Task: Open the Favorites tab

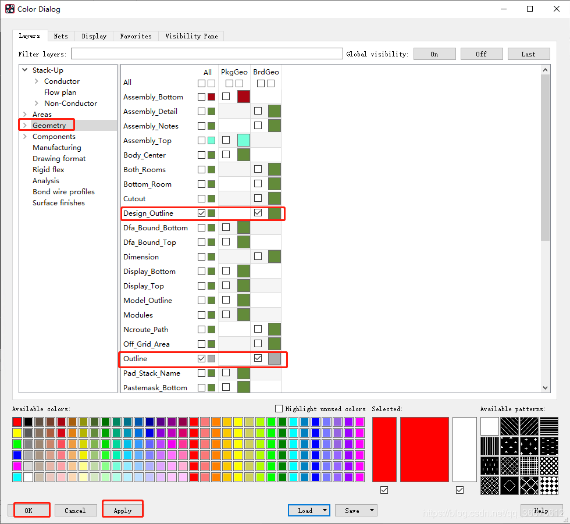Action: tap(136, 36)
